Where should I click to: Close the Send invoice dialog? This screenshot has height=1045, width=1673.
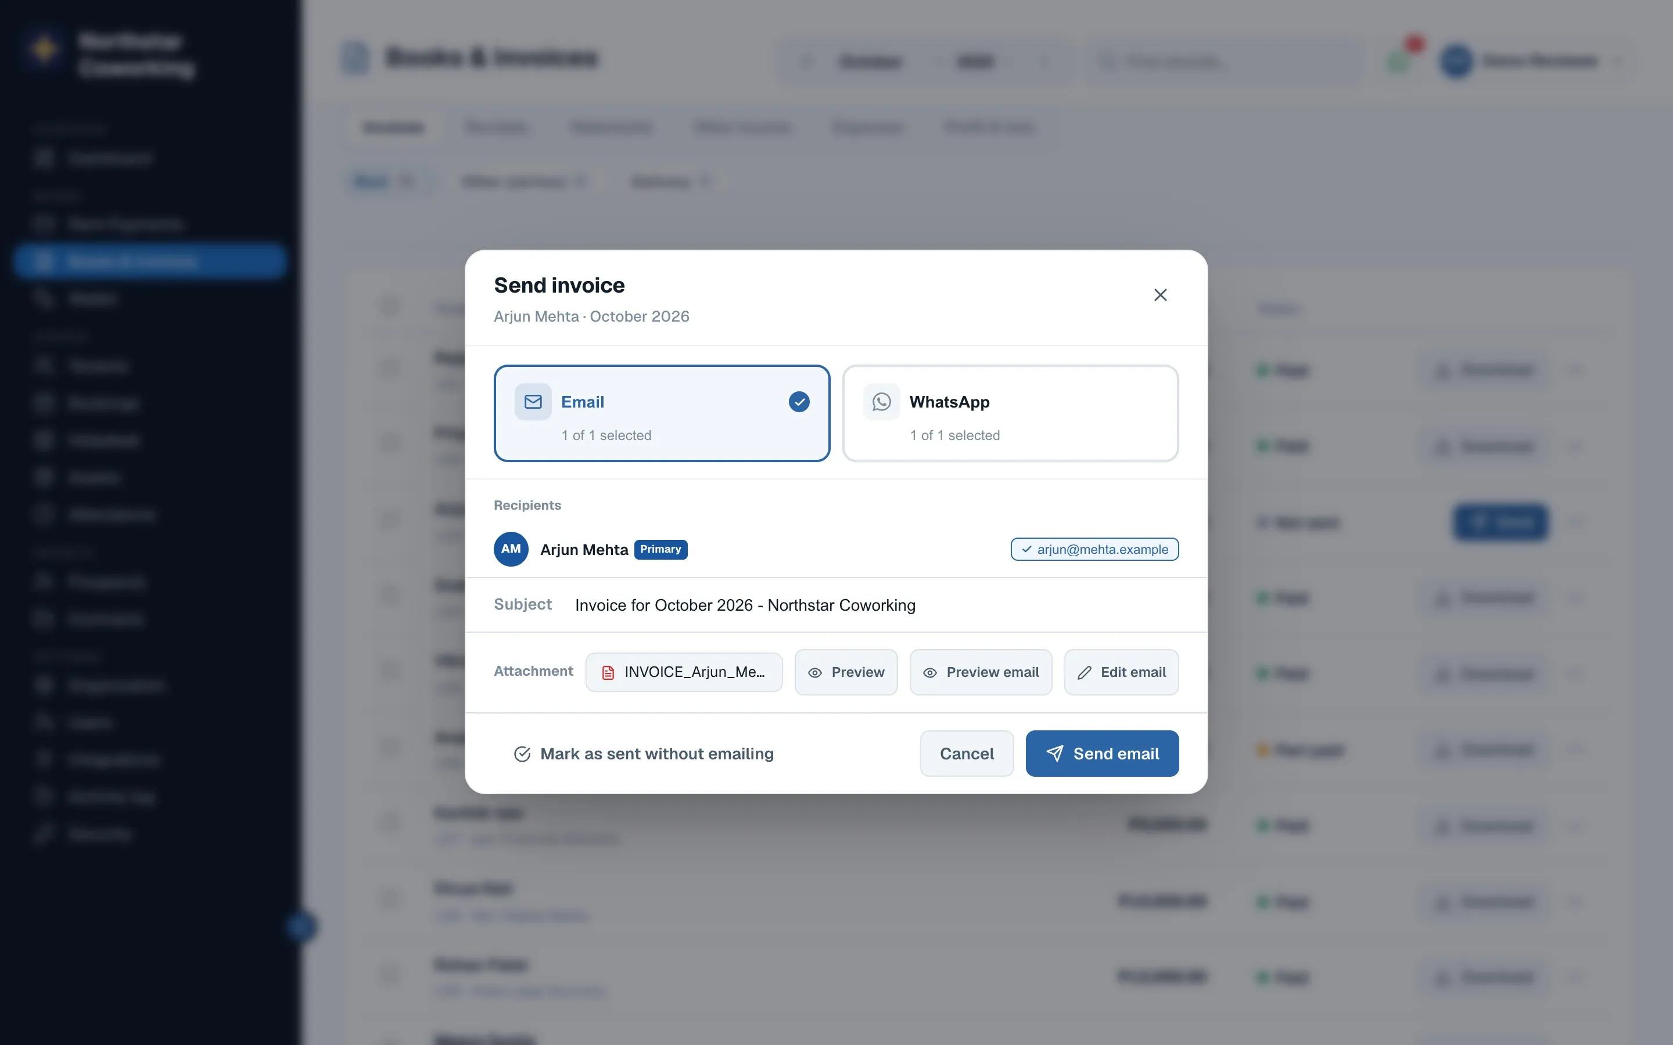(1160, 295)
